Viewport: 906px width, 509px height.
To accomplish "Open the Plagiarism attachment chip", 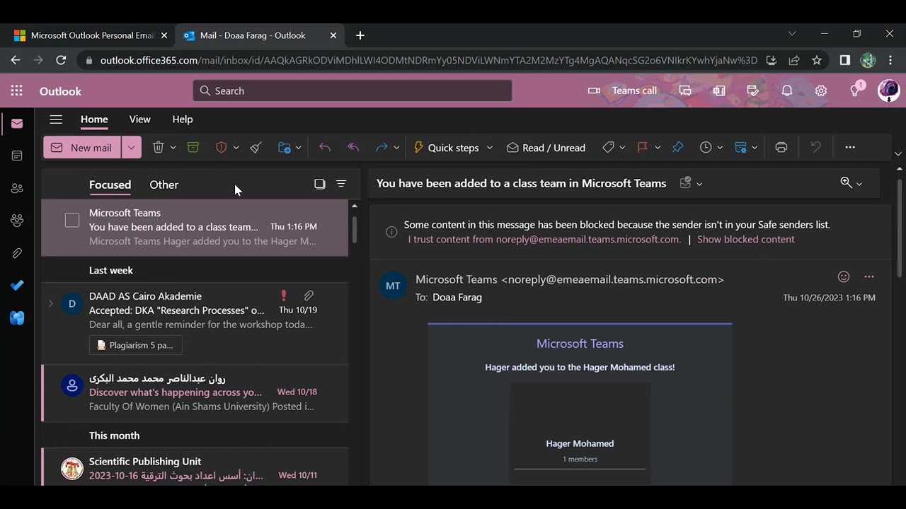I will (136, 345).
